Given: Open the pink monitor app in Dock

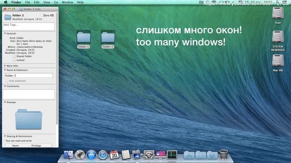Looking at the screenshot, I should [x=161, y=155].
